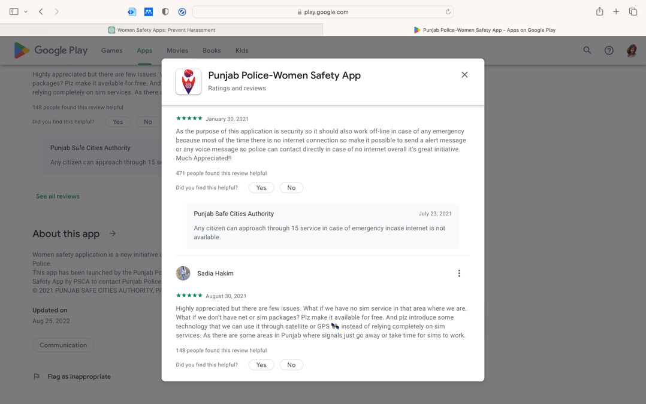Image resolution: width=646 pixels, height=404 pixels.
Task: Open more options for Sadia Hakim's review
Action: [459, 274]
